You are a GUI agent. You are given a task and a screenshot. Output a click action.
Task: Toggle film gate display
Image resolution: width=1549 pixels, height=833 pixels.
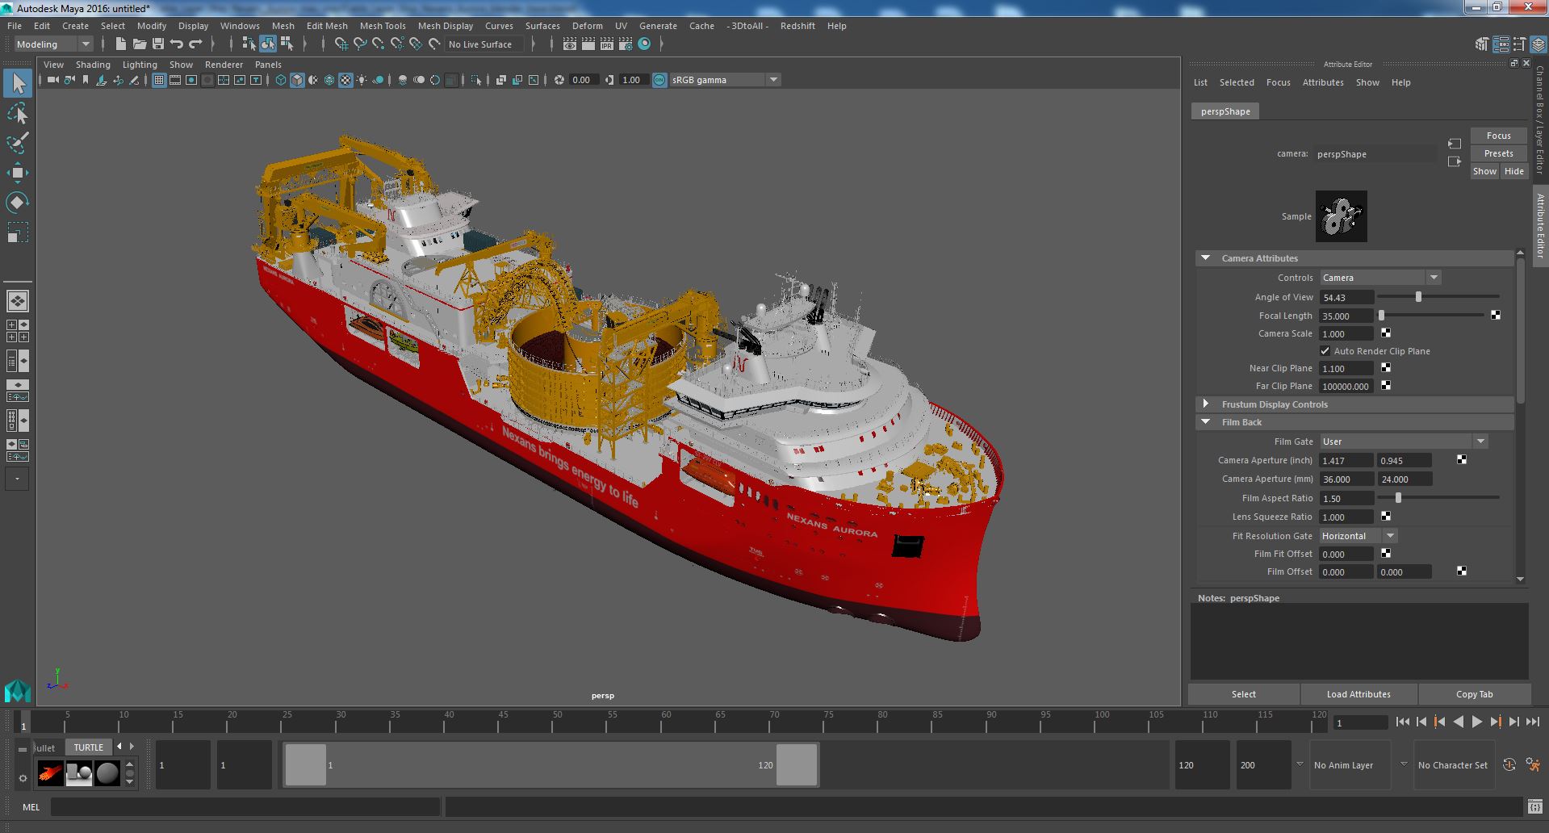(x=175, y=80)
